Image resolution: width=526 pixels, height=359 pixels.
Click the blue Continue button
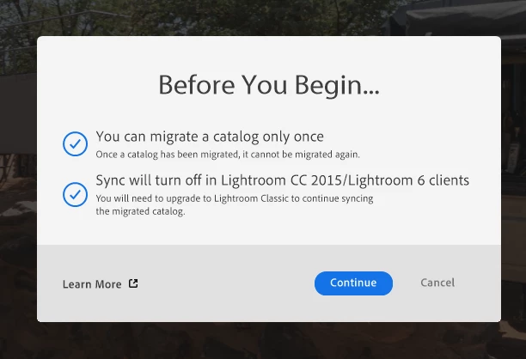[x=353, y=283]
